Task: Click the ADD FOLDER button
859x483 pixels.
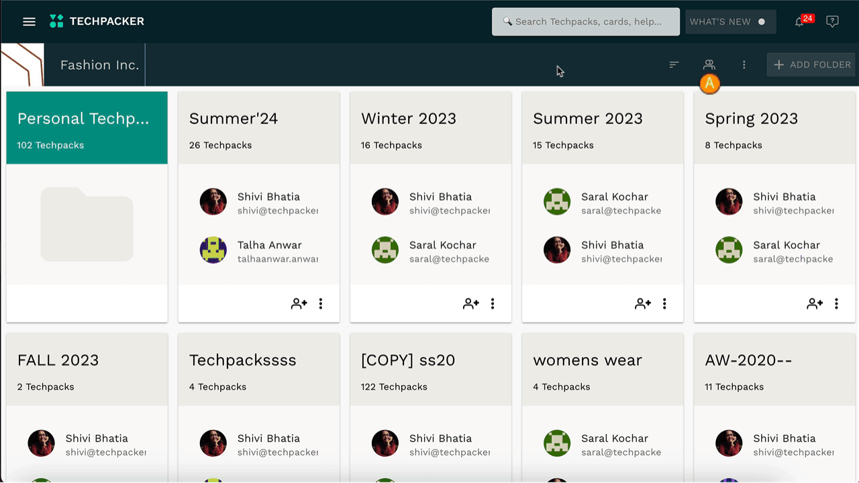Action: [x=811, y=64]
